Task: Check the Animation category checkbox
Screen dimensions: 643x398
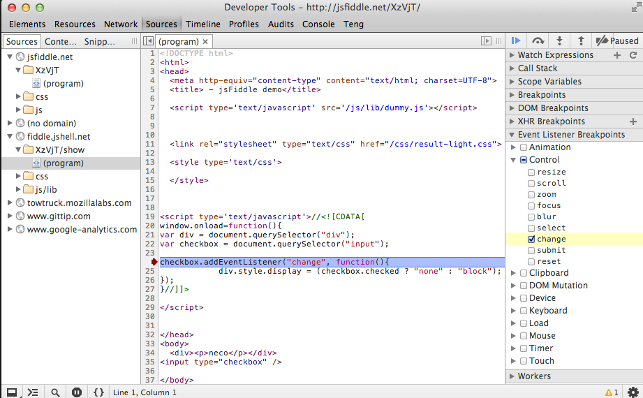Action: coord(523,147)
